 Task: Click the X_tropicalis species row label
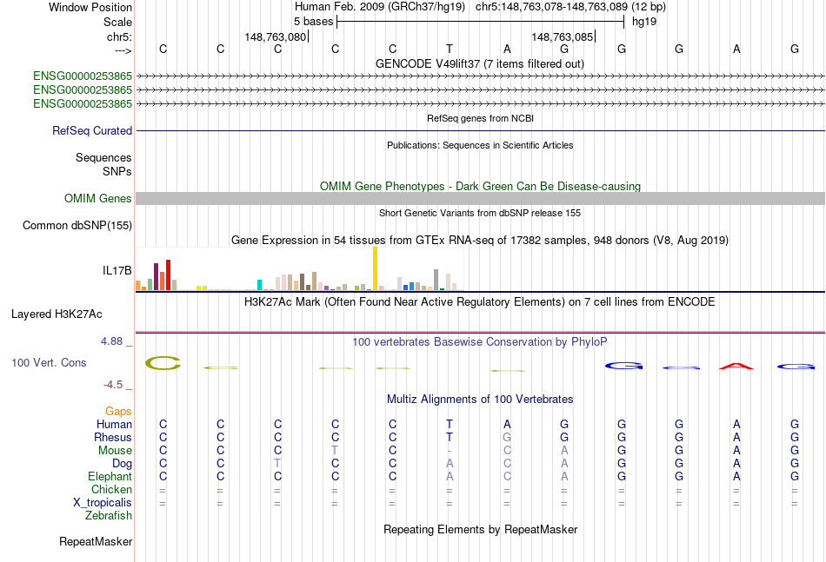click(103, 503)
